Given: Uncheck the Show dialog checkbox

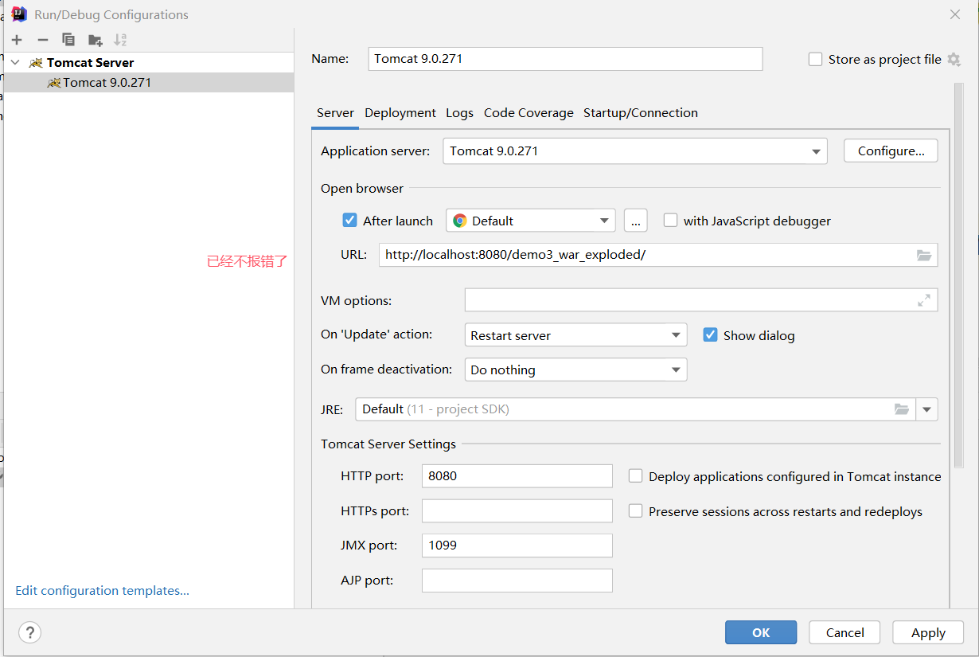Looking at the screenshot, I should coord(710,335).
